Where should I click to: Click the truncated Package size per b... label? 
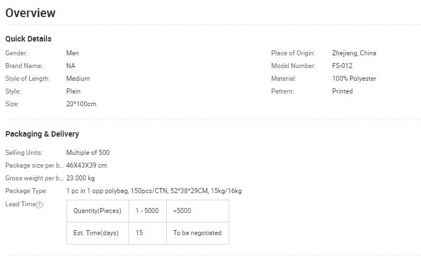pos(34,165)
